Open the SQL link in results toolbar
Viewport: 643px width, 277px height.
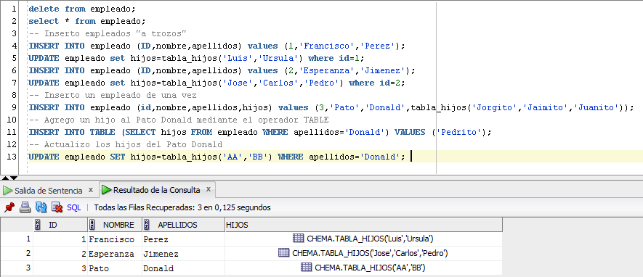(74, 207)
